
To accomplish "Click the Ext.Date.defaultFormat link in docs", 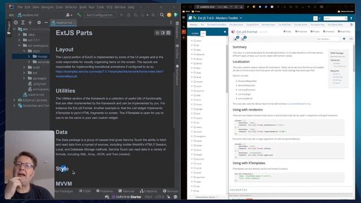I will pos(299,104).
